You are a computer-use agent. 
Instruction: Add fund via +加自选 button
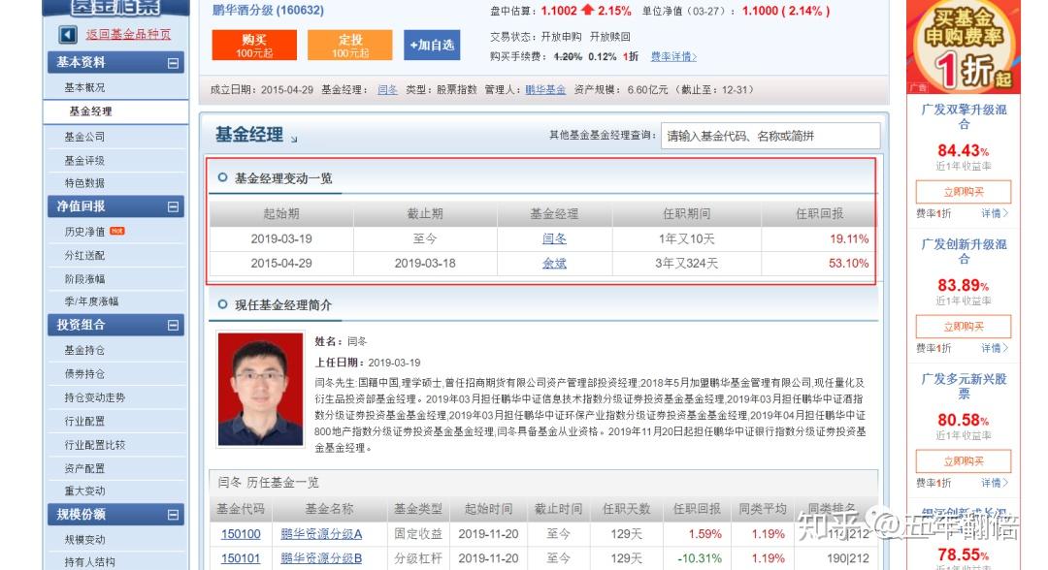coord(432,45)
